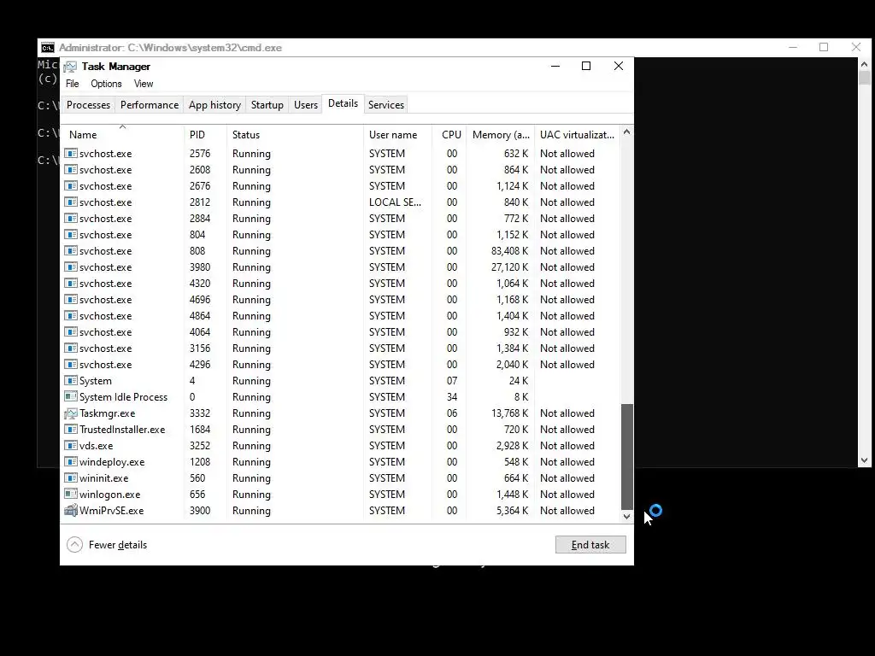Click the System process icon
The width and height of the screenshot is (875, 656).
pos(70,380)
